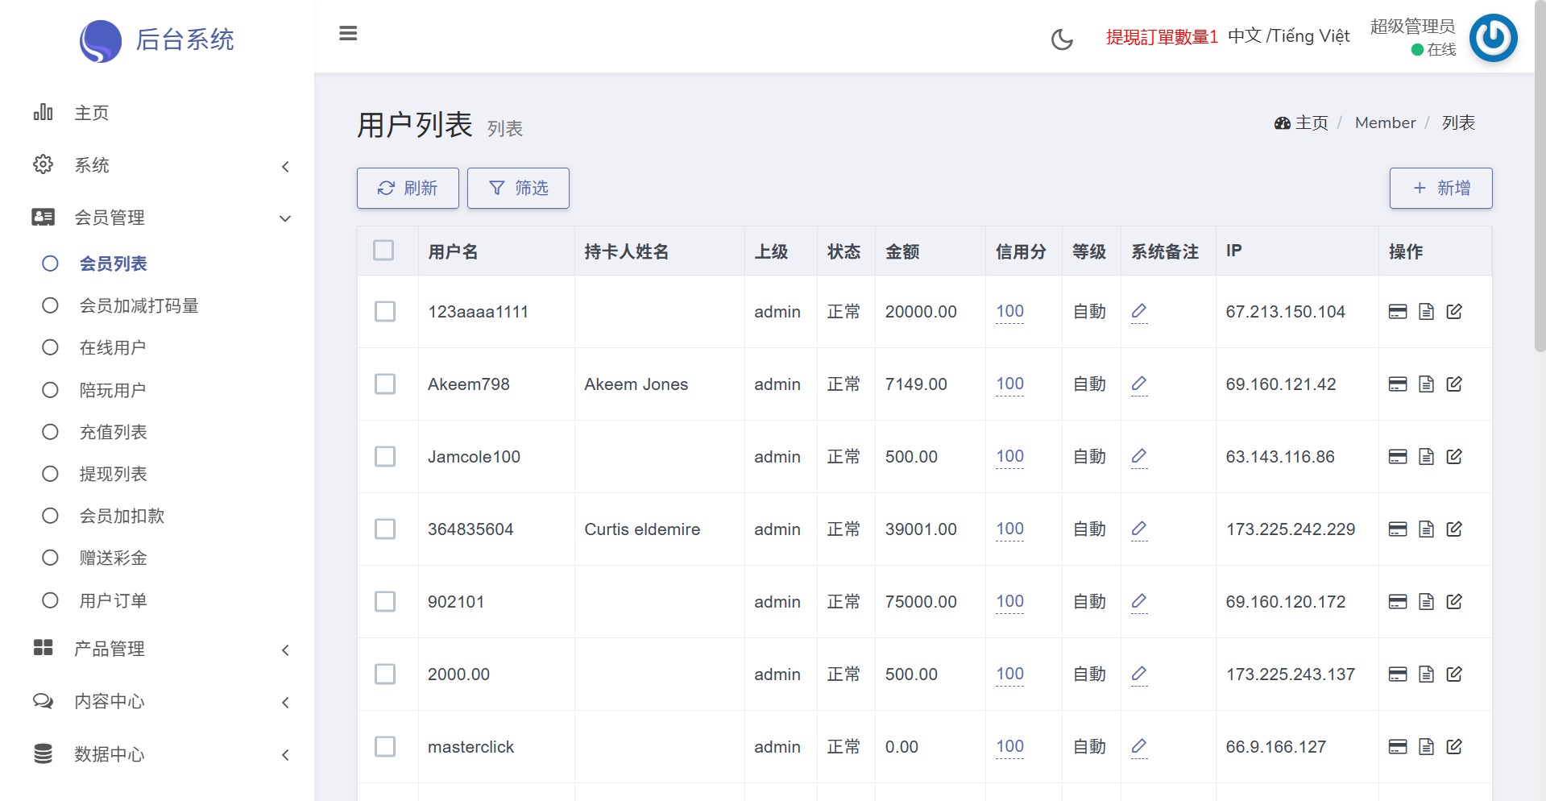Screen dimensions: 1546x801
Task: Open document icon for Jamcole100 row
Action: (x=1426, y=457)
